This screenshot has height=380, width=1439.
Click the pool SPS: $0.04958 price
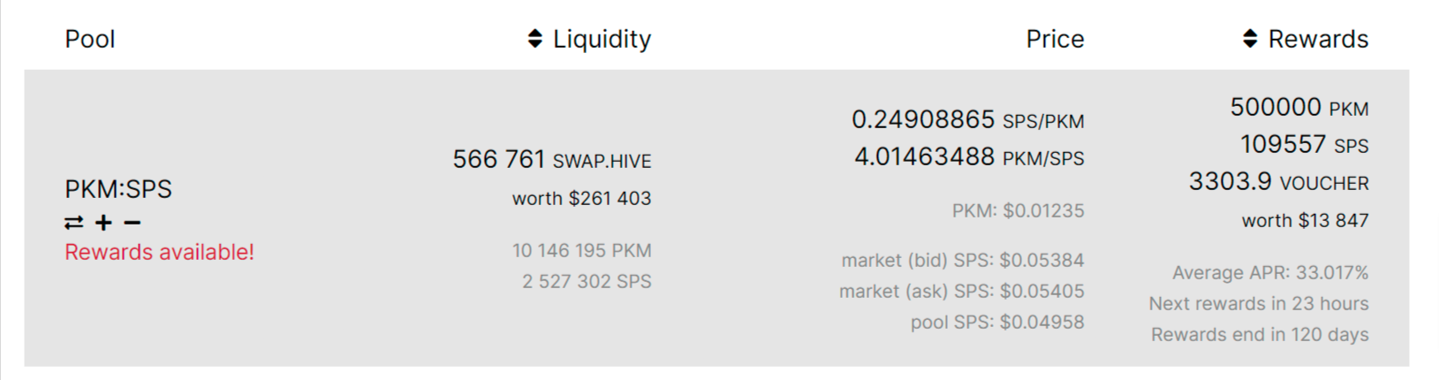coord(997,322)
